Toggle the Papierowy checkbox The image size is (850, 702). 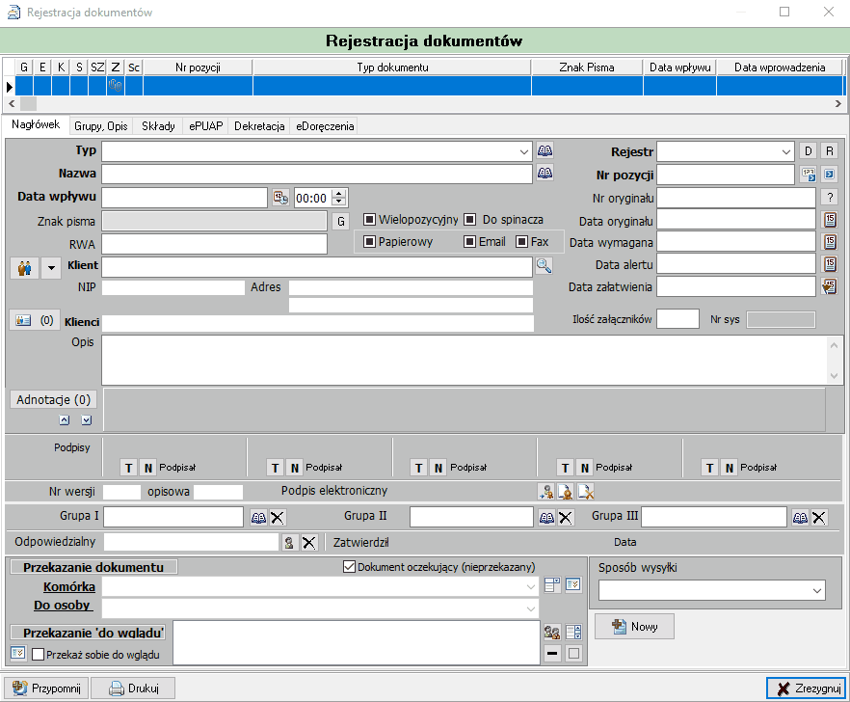pyautogui.click(x=369, y=241)
